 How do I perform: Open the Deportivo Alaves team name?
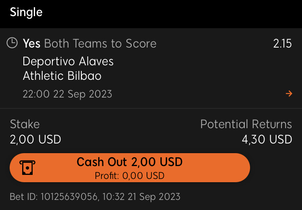[68, 61]
